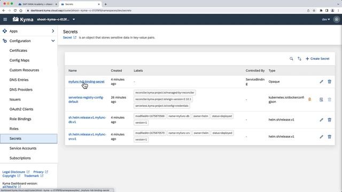Click disabled delete icon on serverless-registry row
Screen dimensions: 342x192
coord(329,100)
